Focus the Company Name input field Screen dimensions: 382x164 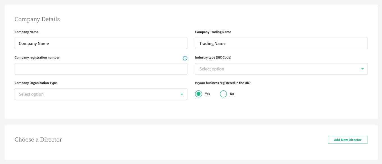(x=100, y=44)
